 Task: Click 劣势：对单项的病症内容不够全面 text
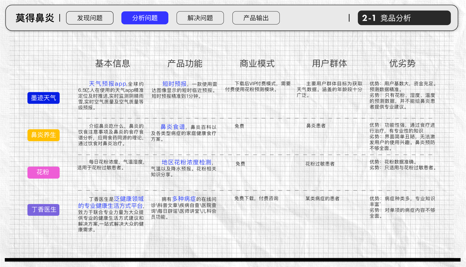402,213
